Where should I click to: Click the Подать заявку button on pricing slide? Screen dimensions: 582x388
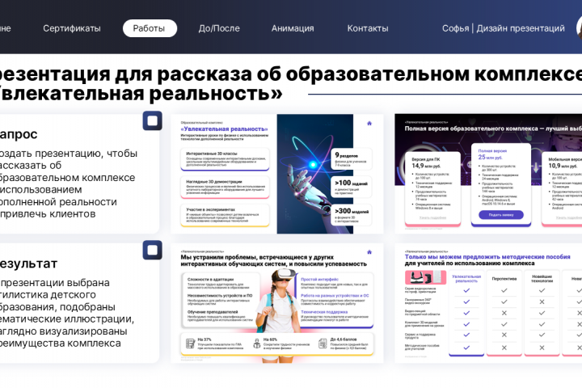[x=500, y=214]
